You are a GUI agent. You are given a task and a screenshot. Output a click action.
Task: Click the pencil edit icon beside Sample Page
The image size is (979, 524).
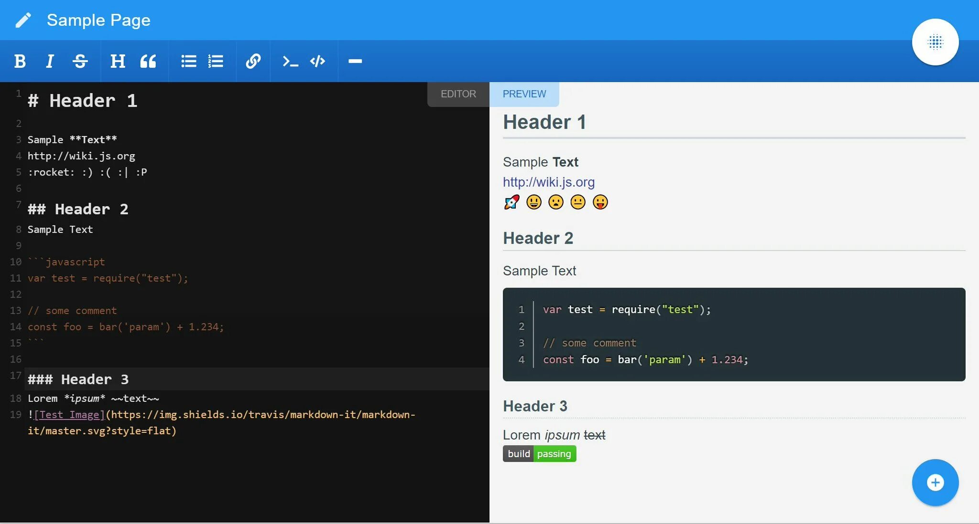(x=23, y=20)
